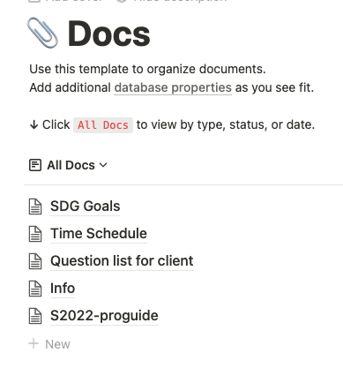Image resolution: width=343 pixels, height=368 pixels.
Task: Click the paperclip page icon
Action: click(42, 33)
